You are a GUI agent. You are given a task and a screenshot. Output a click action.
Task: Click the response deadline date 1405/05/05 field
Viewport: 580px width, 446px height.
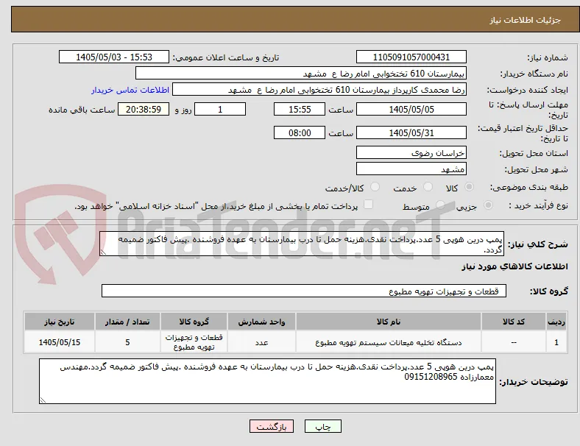(x=411, y=109)
